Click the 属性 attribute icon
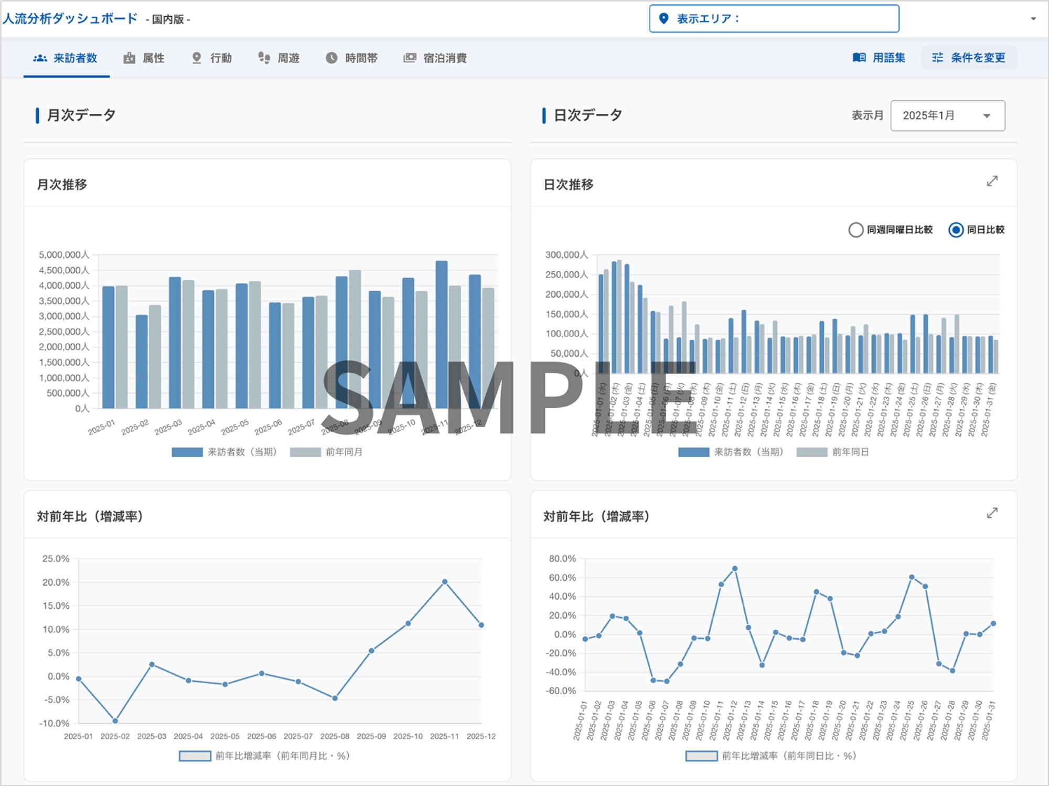This screenshot has width=1049, height=786. (x=129, y=58)
